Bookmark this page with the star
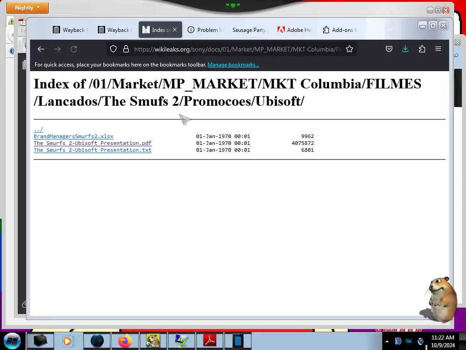Screen dimensions: 466x350 coord(349,49)
